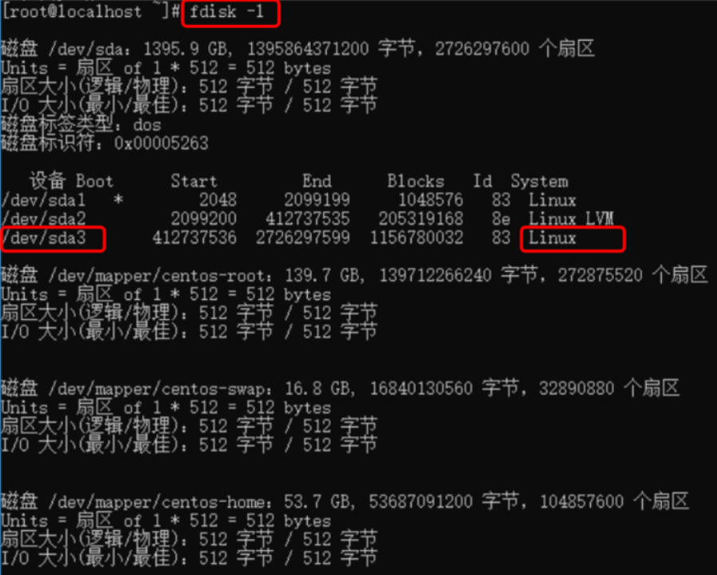
Task: Click the dos disk label type
Action: coord(148,124)
